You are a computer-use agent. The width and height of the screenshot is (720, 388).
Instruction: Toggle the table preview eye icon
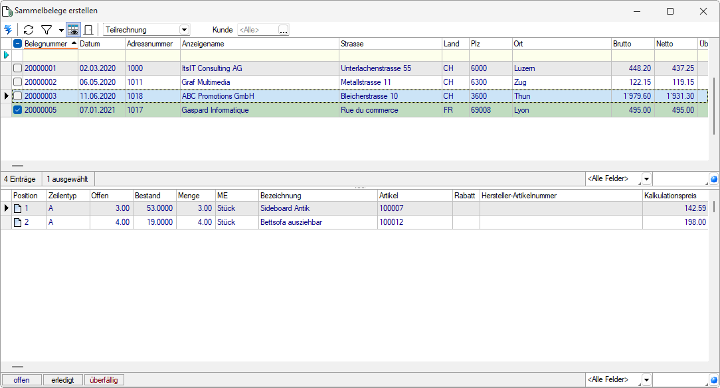pos(73,30)
